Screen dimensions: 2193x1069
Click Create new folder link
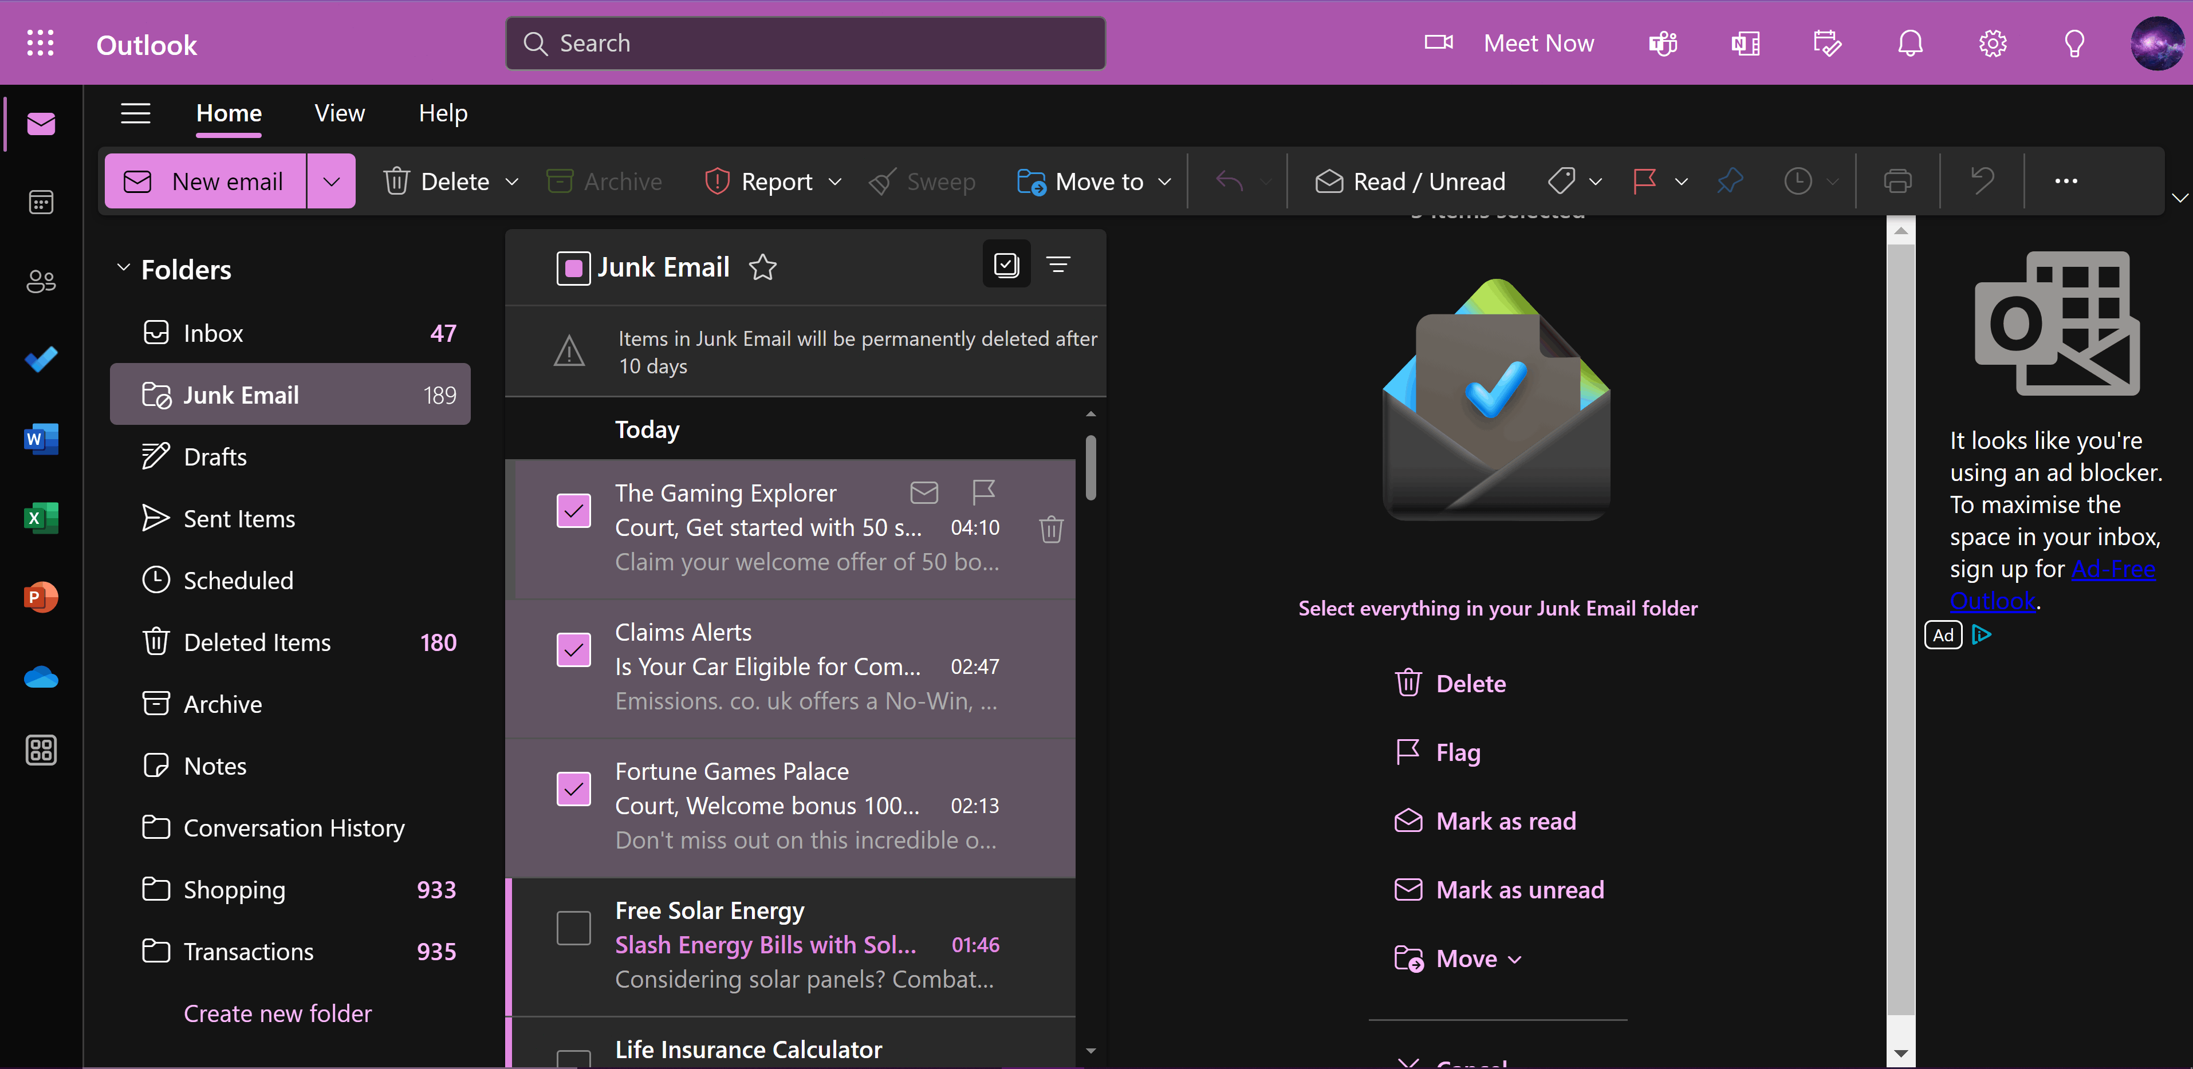click(x=278, y=1013)
